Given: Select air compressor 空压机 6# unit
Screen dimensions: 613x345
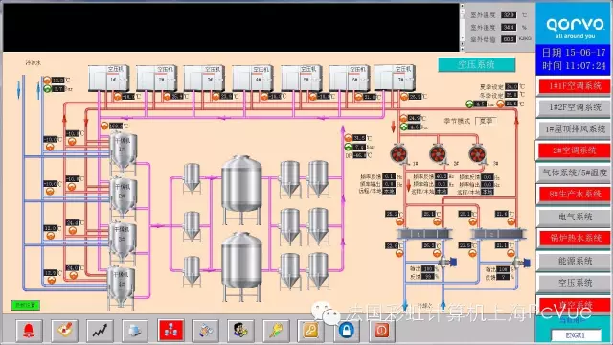Looking at the screenshot, I should [x=349, y=78].
